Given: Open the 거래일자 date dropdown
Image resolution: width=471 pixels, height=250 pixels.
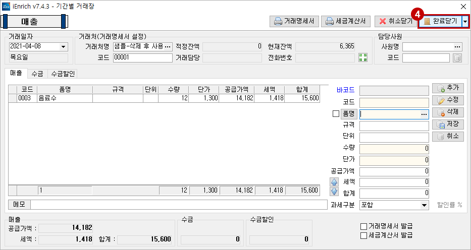Looking at the screenshot, I should [63, 47].
